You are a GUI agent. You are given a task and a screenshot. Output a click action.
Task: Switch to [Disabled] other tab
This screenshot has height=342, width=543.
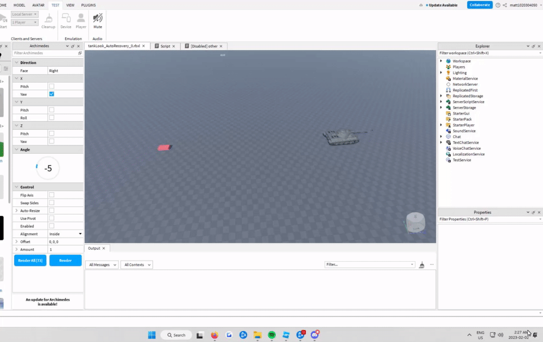(204, 46)
